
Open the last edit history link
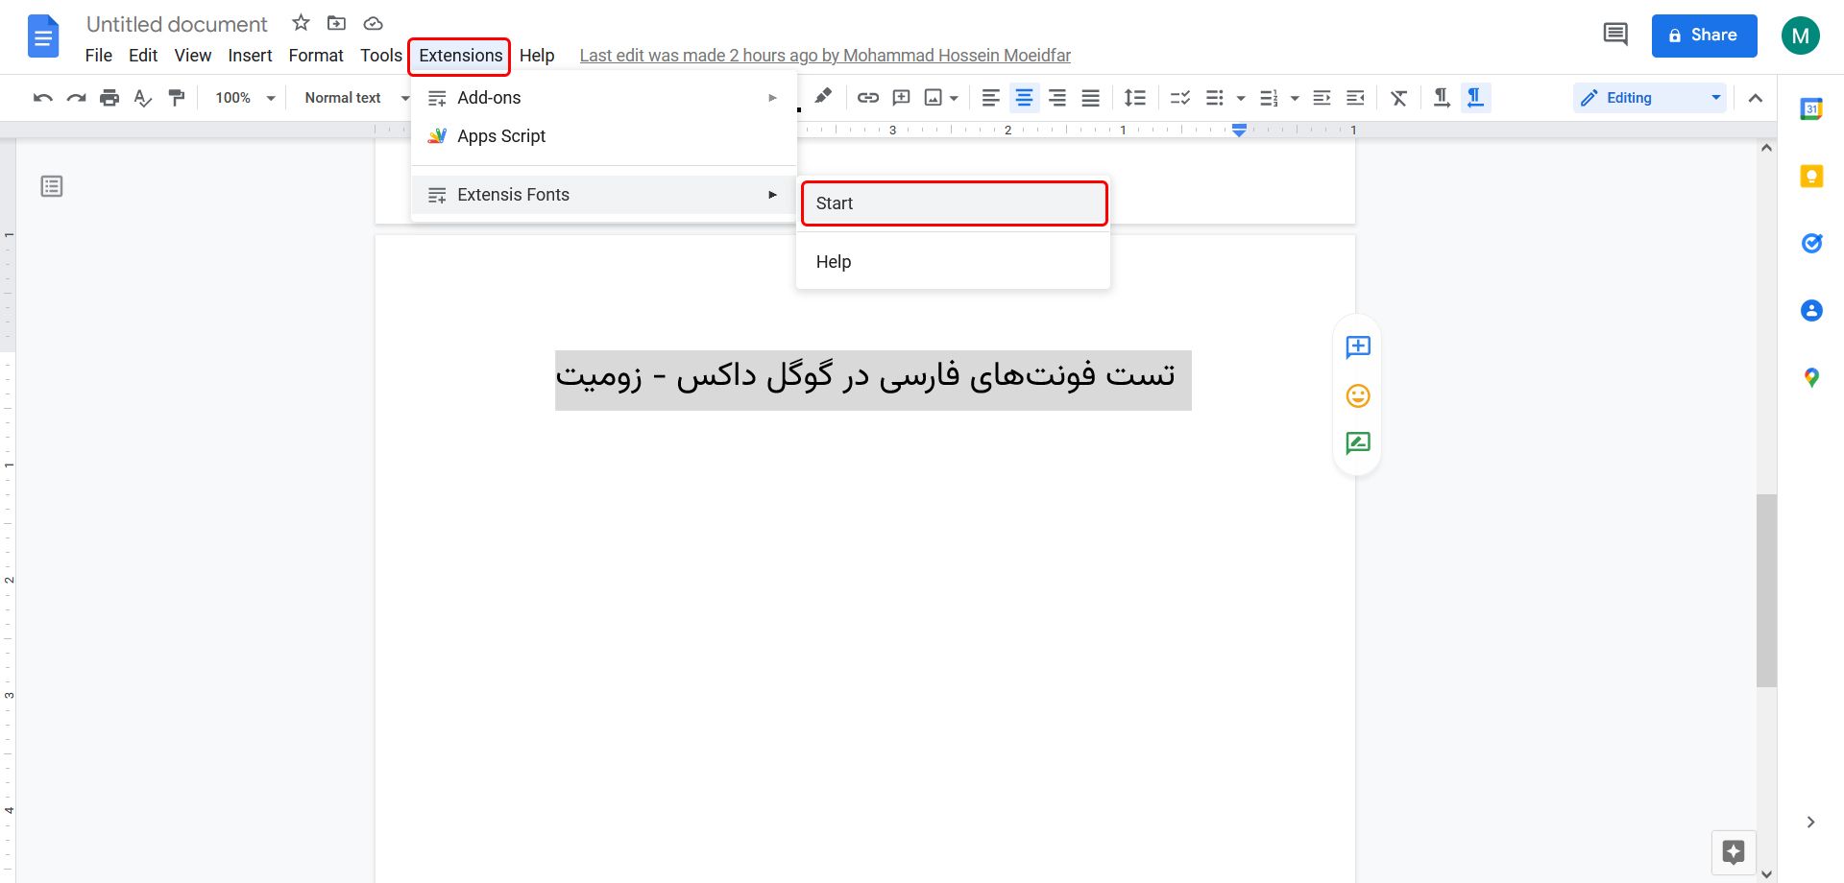(x=824, y=55)
